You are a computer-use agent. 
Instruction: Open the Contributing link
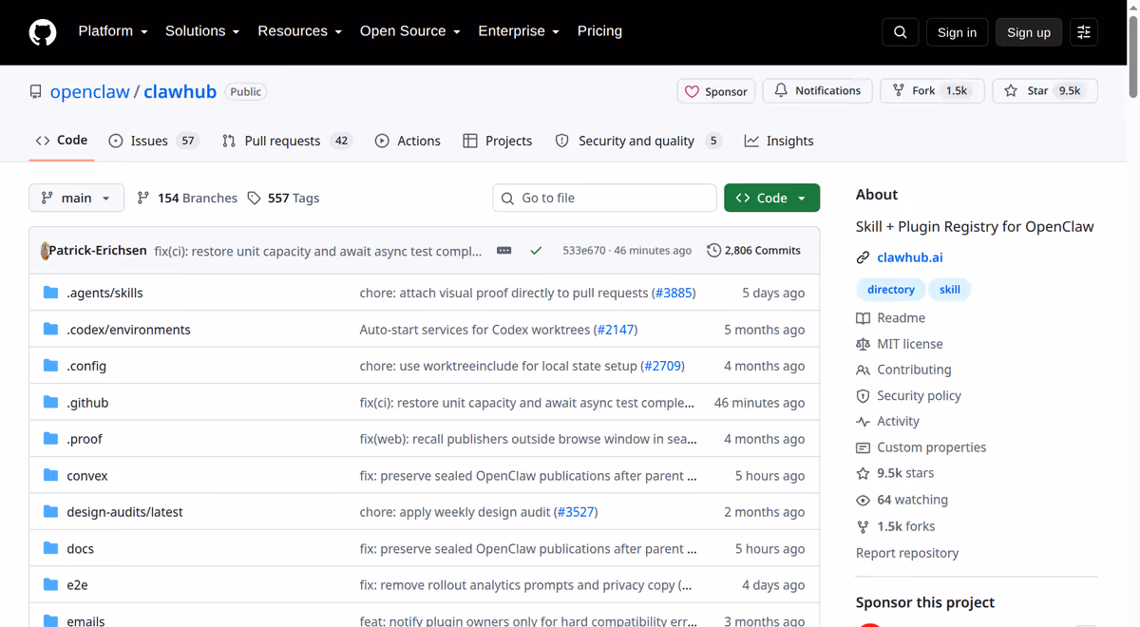coord(914,370)
